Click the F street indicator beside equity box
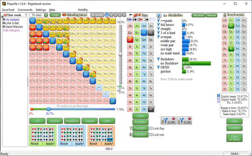 [x=218, y=102]
